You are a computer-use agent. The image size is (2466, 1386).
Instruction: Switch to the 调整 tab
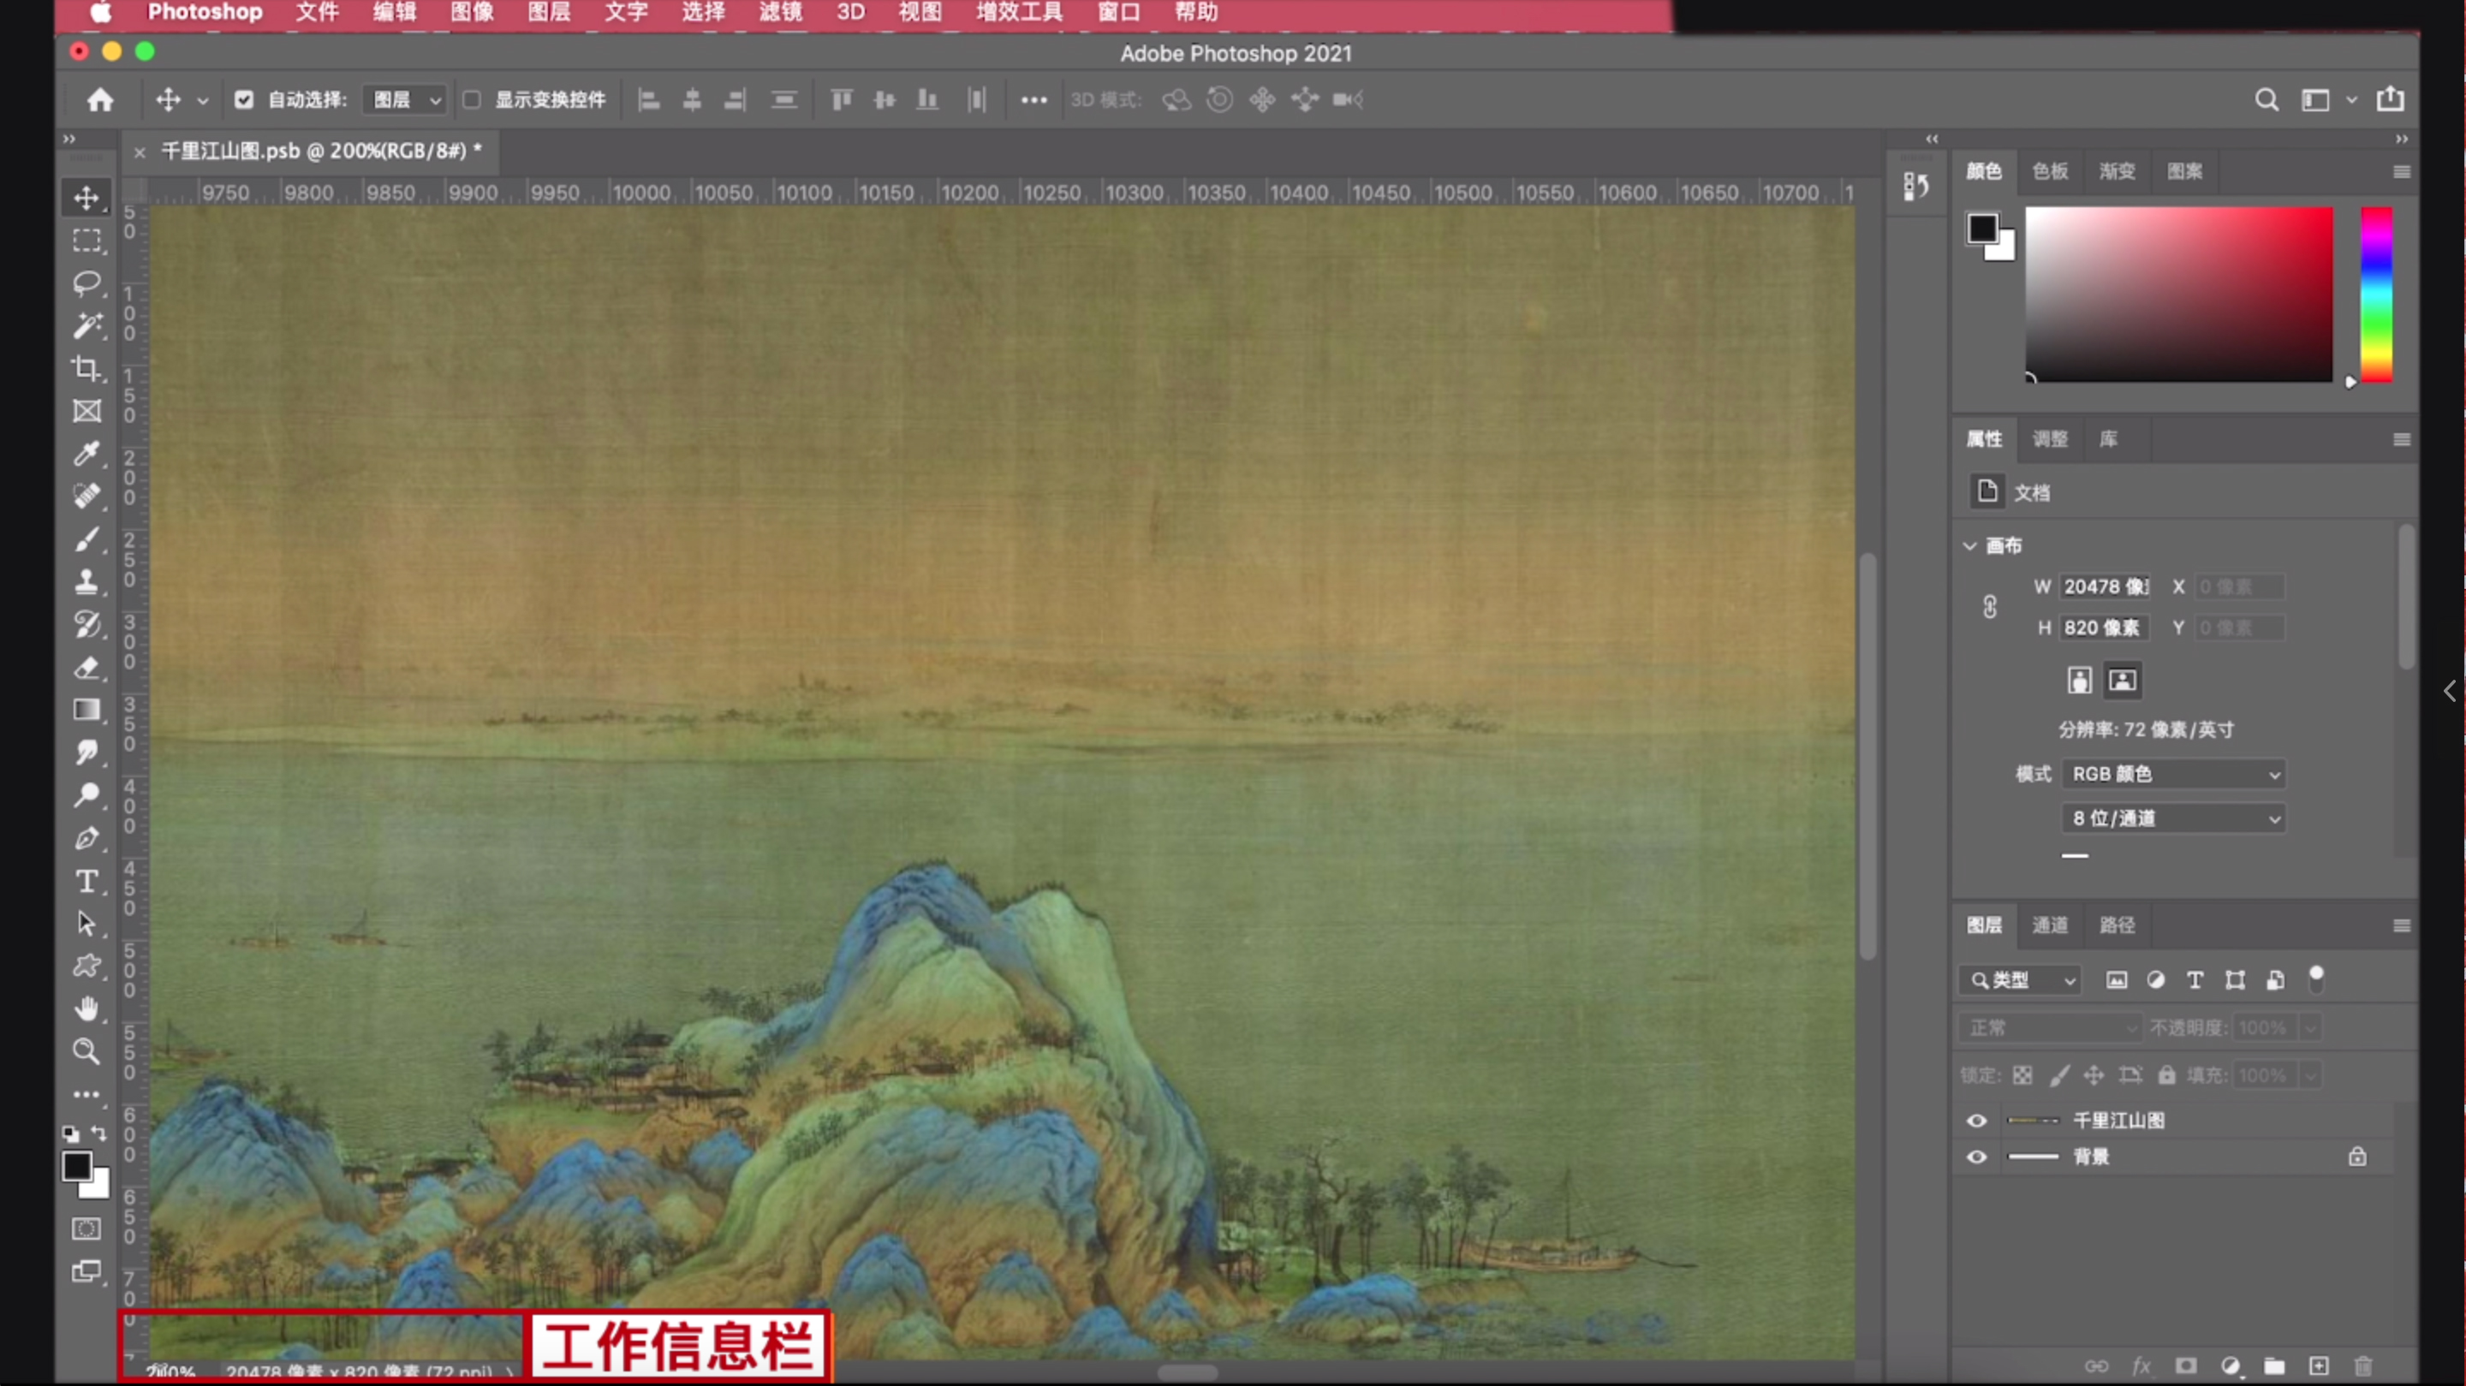point(2050,438)
